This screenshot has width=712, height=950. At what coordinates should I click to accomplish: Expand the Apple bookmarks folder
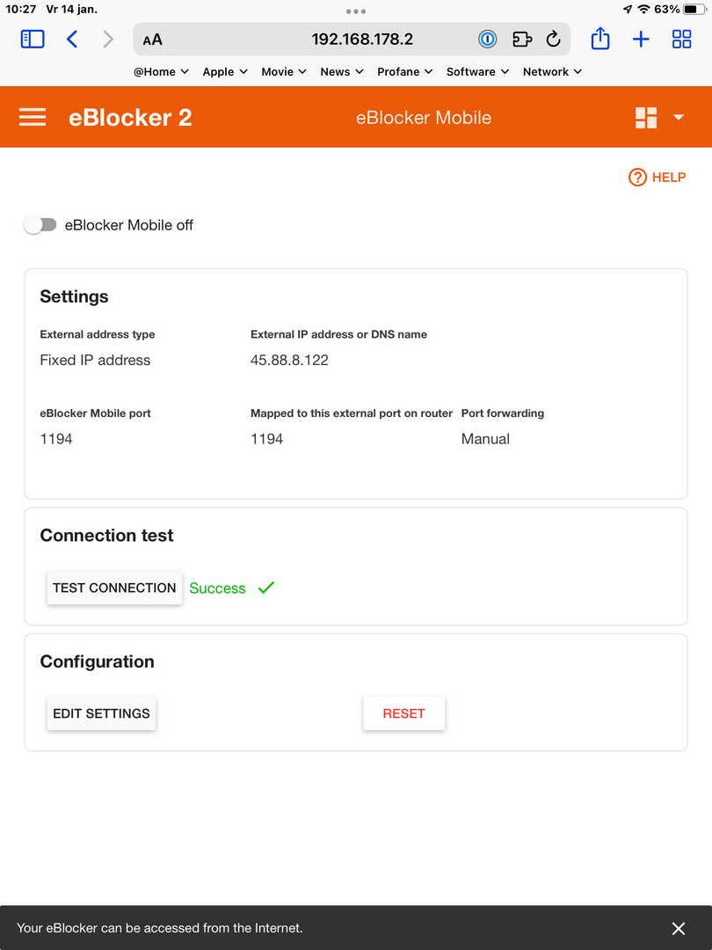(x=225, y=71)
